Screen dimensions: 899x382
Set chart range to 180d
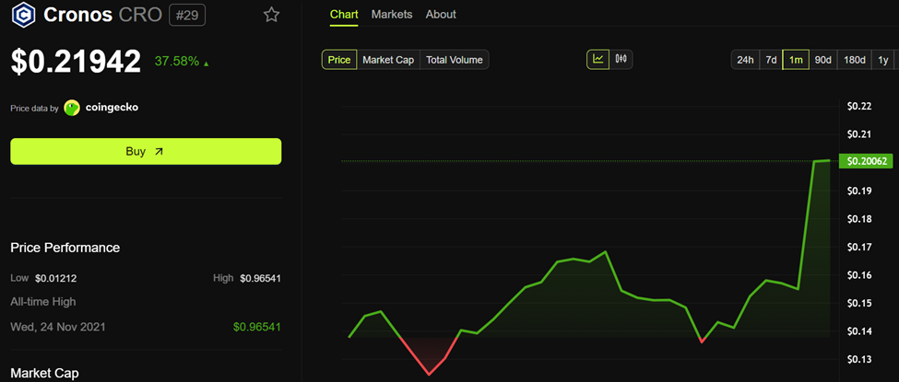point(854,60)
